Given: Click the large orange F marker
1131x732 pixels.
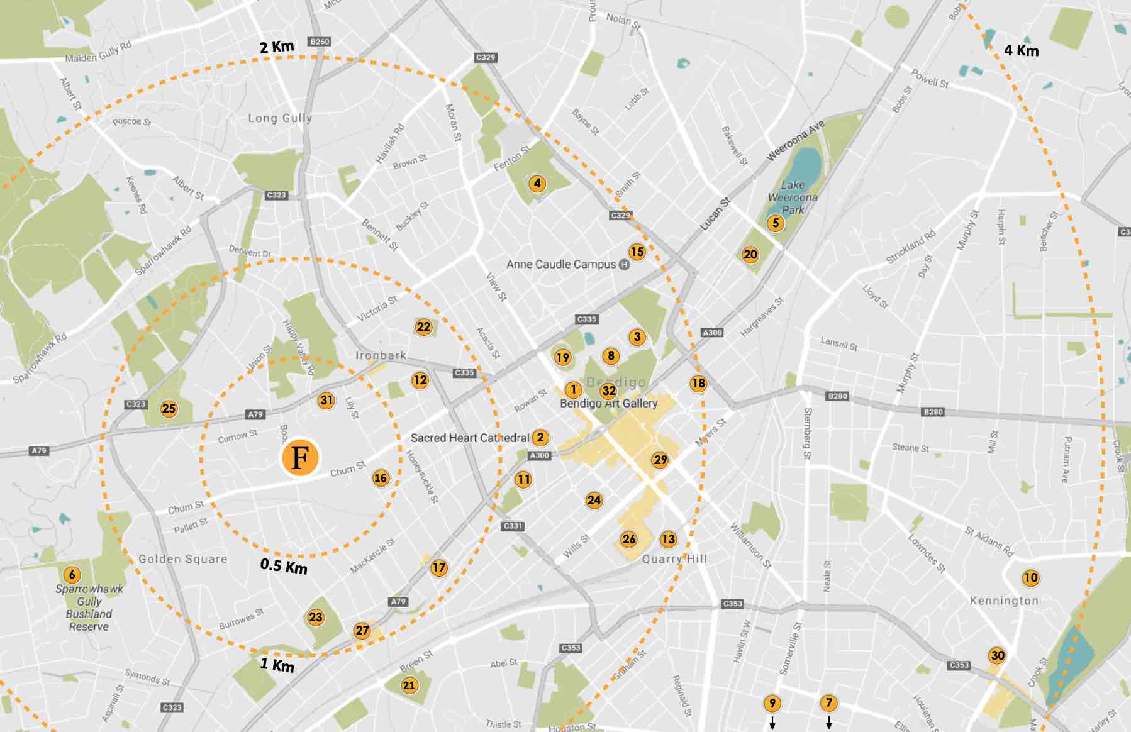Looking at the screenshot, I should click(300, 457).
